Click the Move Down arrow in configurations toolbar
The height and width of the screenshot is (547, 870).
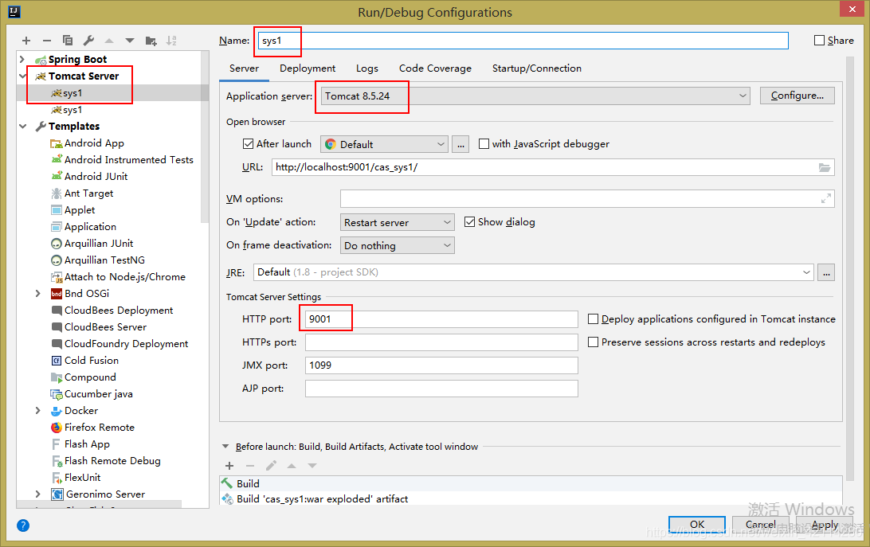(x=130, y=41)
